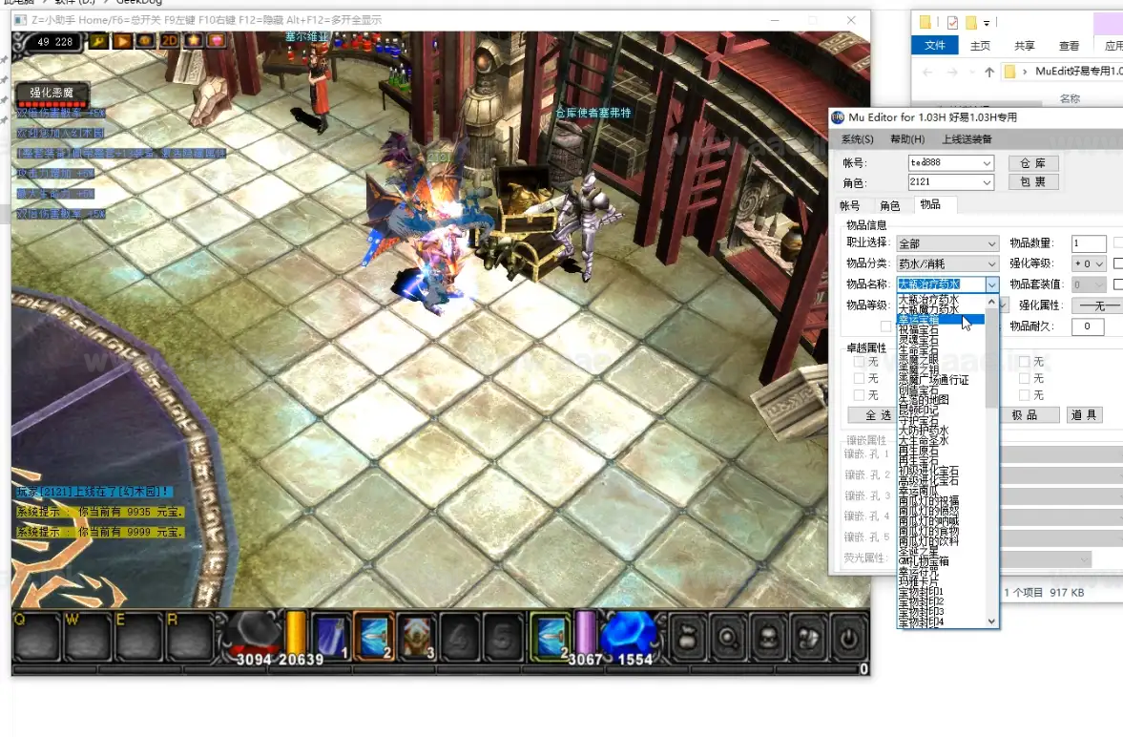This screenshot has width=1123, height=737.
Task: Open the 职业选择 dropdown showing 全部
Action: pyautogui.click(x=947, y=243)
